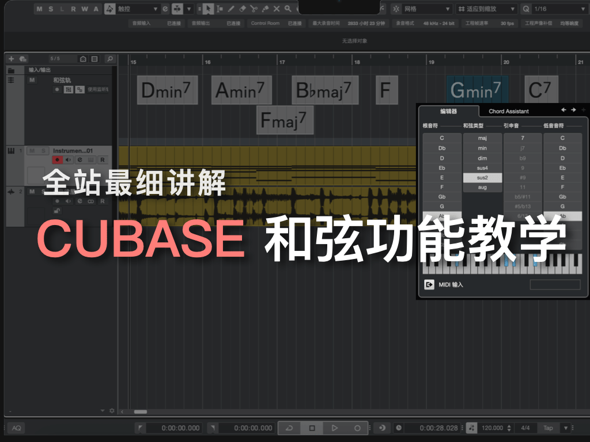Switch to the 编辑器 tab

pyautogui.click(x=448, y=111)
